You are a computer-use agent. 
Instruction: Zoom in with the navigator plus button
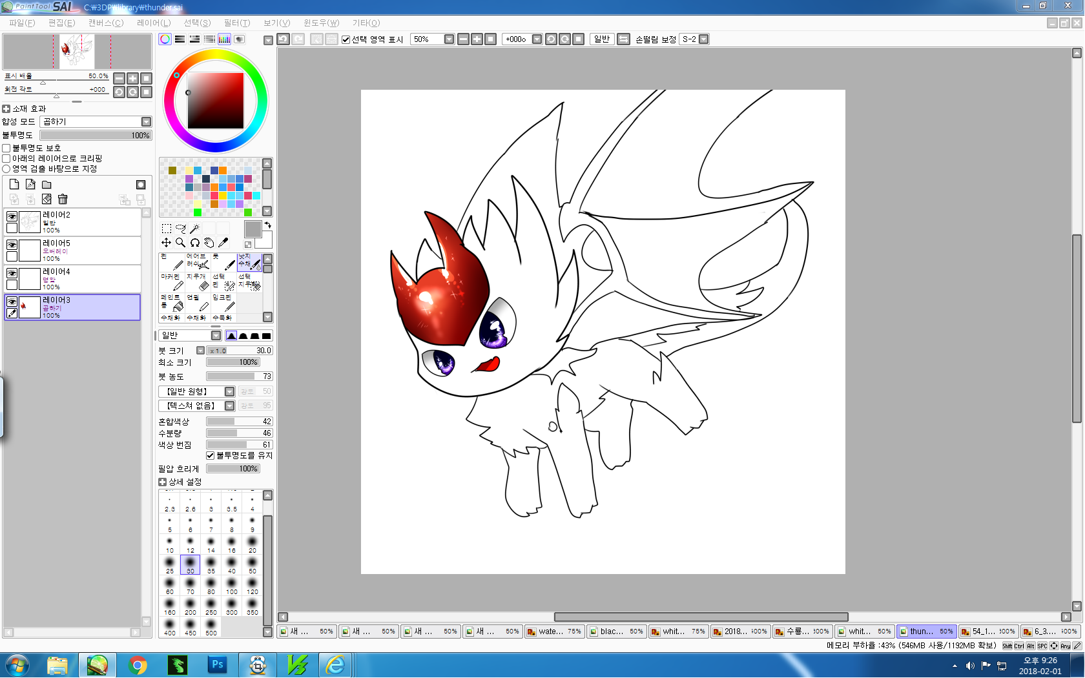[x=132, y=78]
